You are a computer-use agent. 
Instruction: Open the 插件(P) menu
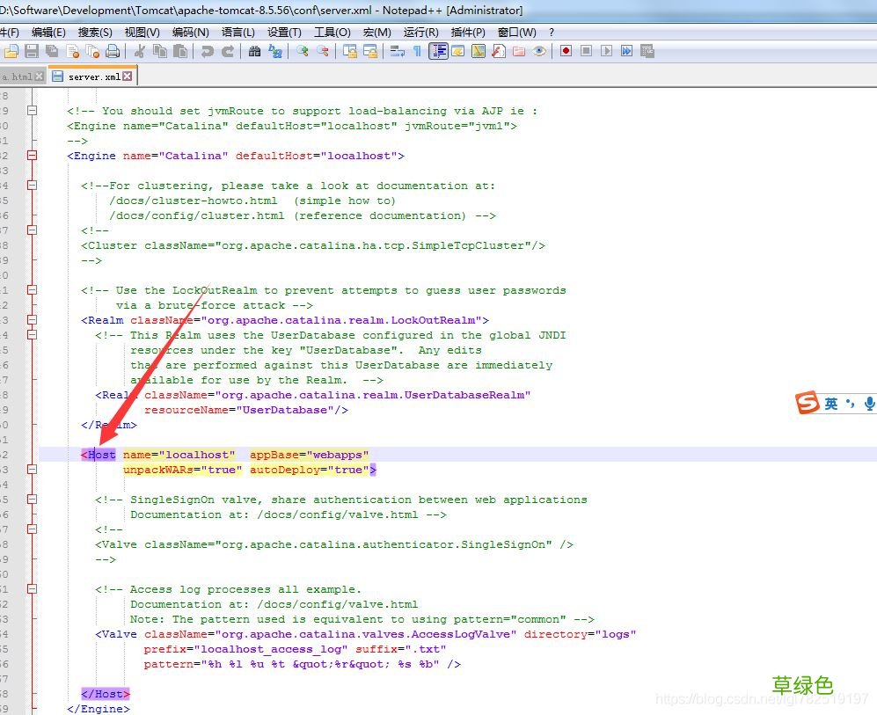pyautogui.click(x=467, y=32)
